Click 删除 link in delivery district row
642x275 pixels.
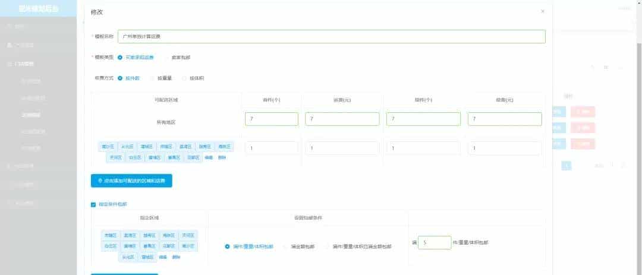click(222, 157)
